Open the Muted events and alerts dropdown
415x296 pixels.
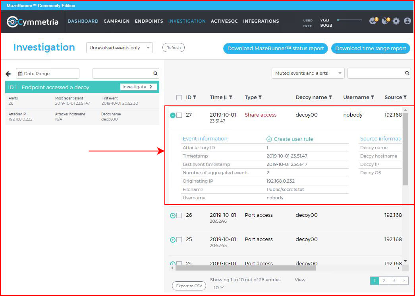[x=308, y=73]
